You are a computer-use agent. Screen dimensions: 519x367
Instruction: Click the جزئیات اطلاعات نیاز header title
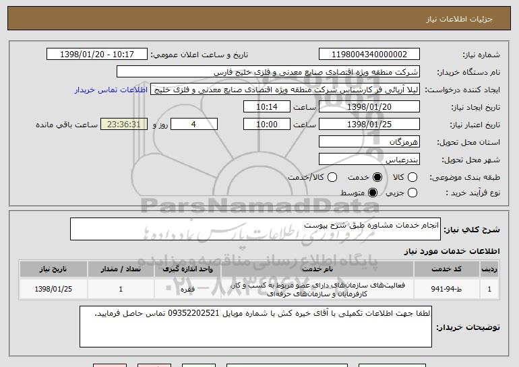tap(459, 19)
